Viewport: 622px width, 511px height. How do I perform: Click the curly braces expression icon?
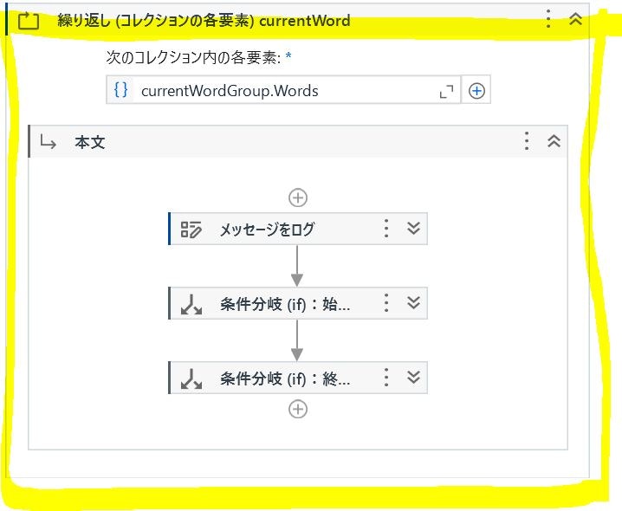[120, 90]
